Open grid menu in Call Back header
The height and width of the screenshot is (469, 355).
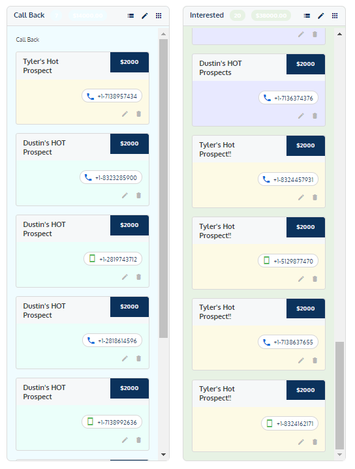tap(159, 16)
